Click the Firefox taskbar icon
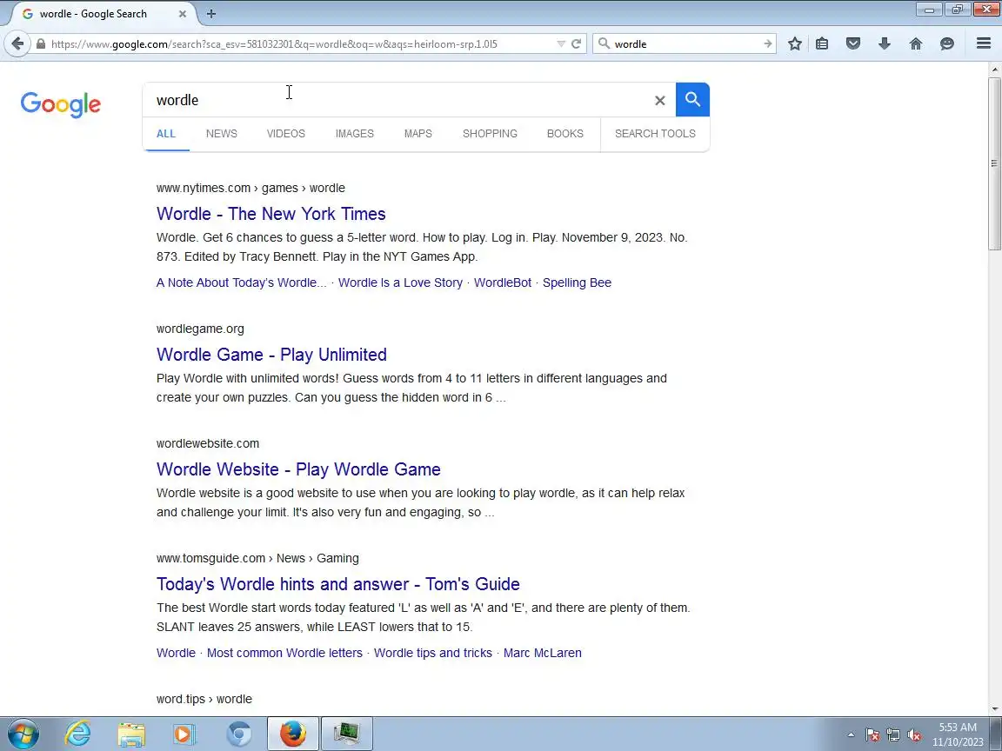 pyautogui.click(x=292, y=734)
